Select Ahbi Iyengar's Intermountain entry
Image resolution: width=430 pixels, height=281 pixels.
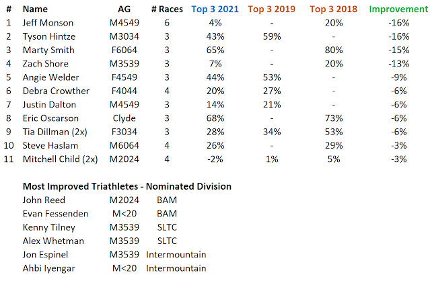tap(176, 268)
